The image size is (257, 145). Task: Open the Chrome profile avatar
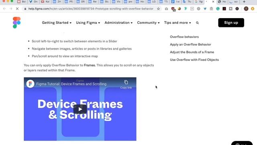[246, 9]
